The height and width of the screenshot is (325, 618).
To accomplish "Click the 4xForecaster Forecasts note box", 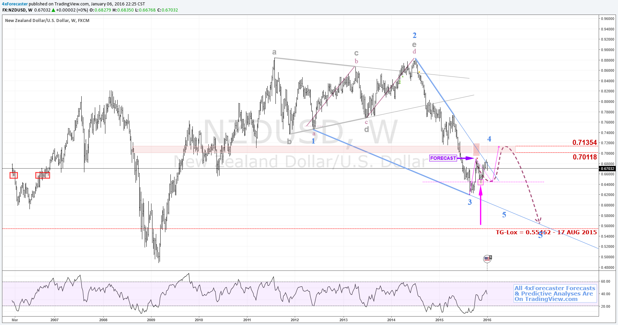I will [555, 294].
